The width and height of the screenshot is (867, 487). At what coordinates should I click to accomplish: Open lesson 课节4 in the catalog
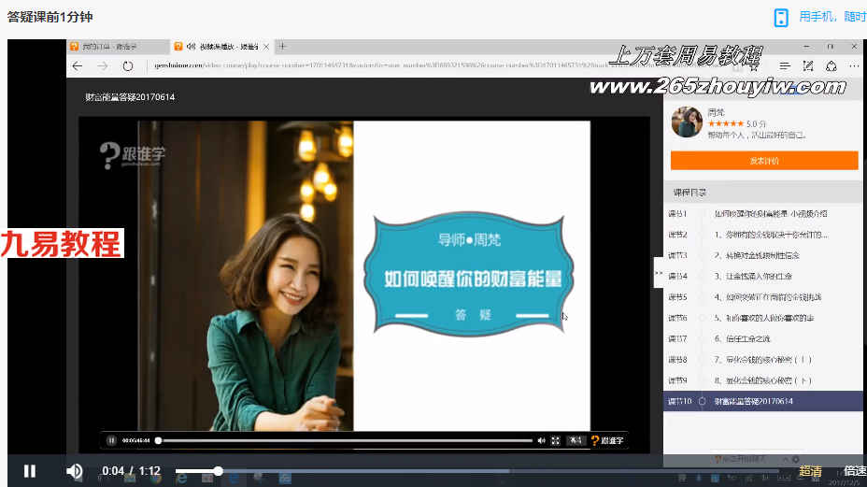point(763,276)
